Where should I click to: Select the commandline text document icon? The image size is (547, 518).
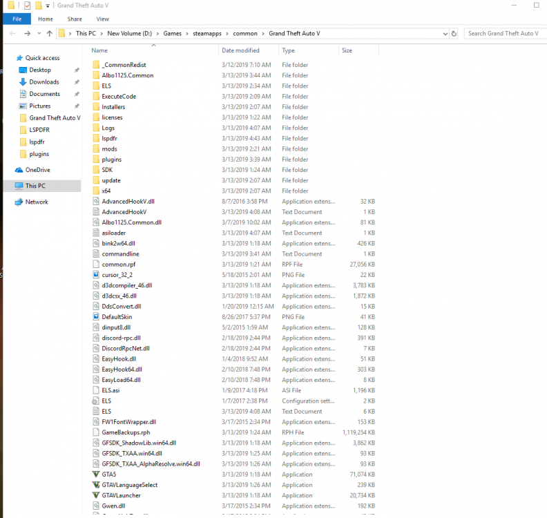click(96, 253)
